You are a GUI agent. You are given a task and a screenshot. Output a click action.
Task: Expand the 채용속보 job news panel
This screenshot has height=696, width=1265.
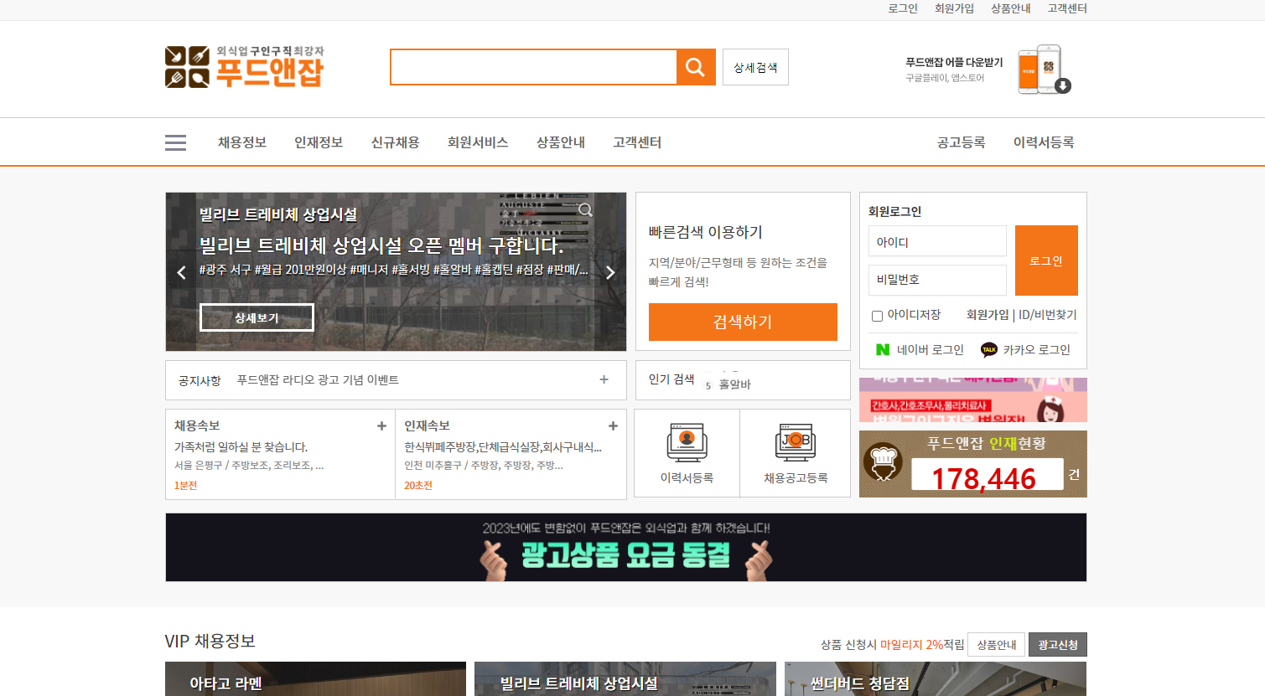point(381,425)
